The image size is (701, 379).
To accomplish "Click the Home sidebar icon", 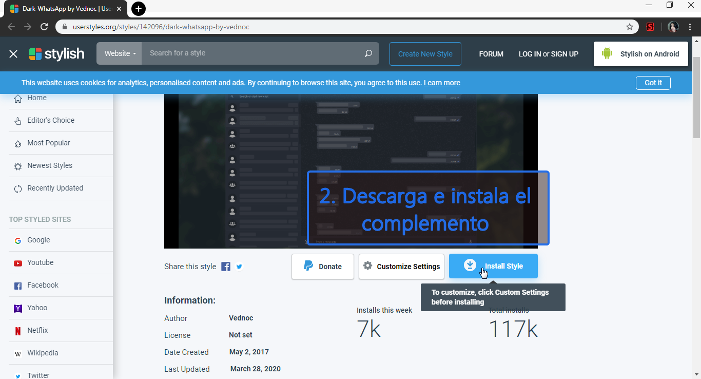I will (x=18, y=98).
